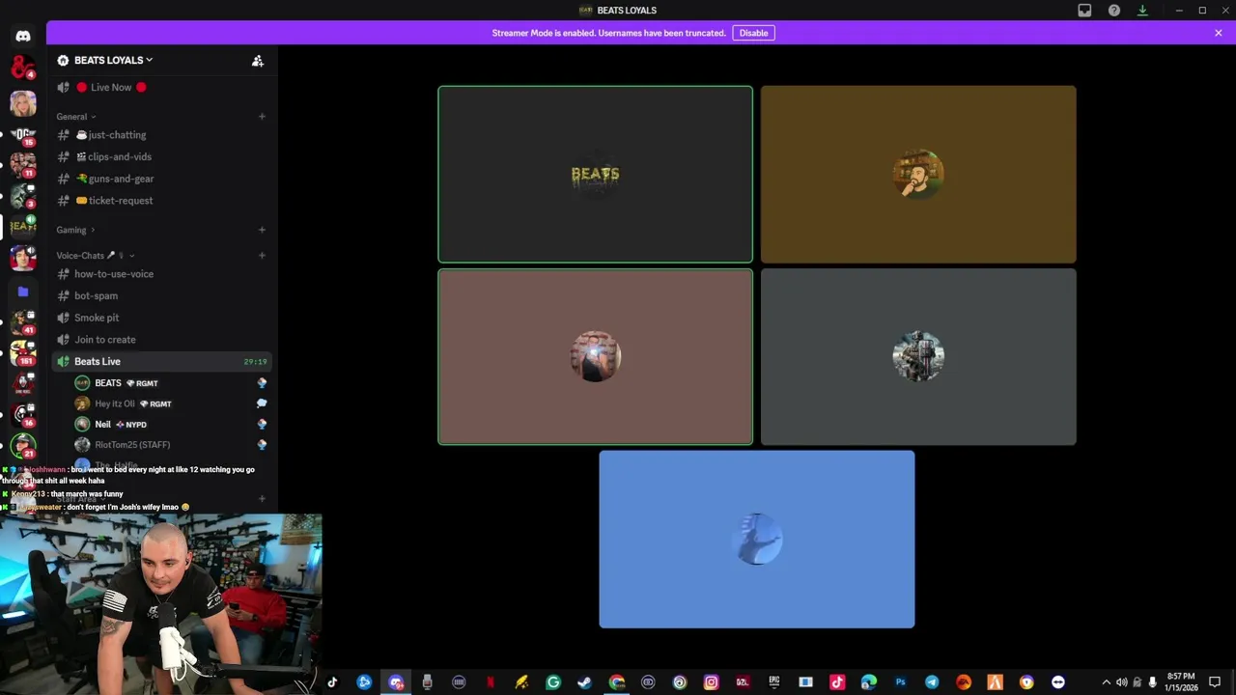
Task: Open the server icon with badge 4
Action: [x=23, y=68]
